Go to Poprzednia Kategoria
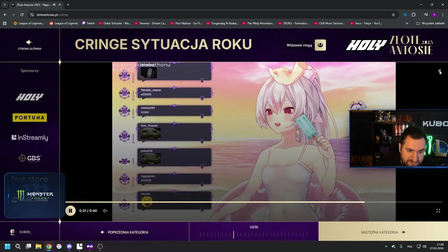 coord(124,232)
